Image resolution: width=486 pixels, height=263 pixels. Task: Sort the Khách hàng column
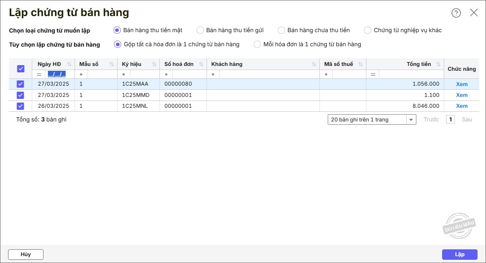[x=314, y=64]
